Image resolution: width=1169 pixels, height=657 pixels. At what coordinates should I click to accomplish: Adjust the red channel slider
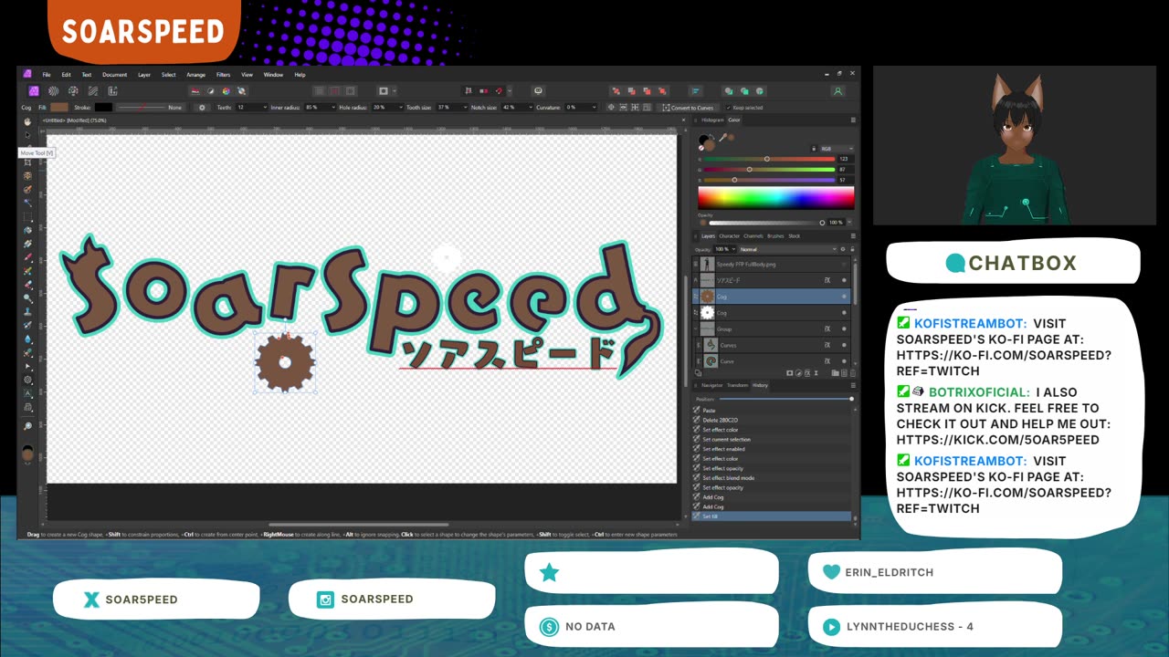[770, 159]
